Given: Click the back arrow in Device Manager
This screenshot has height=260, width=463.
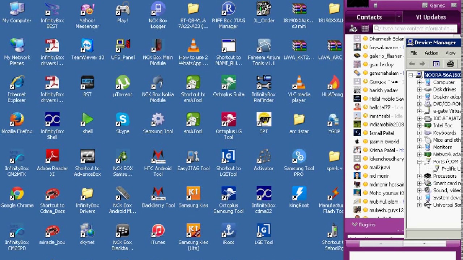Looking at the screenshot, I should pyautogui.click(x=412, y=64).
